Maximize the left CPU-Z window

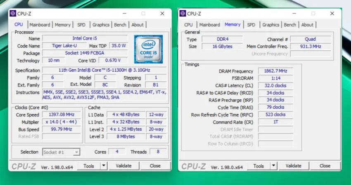(x=144, y=14)
